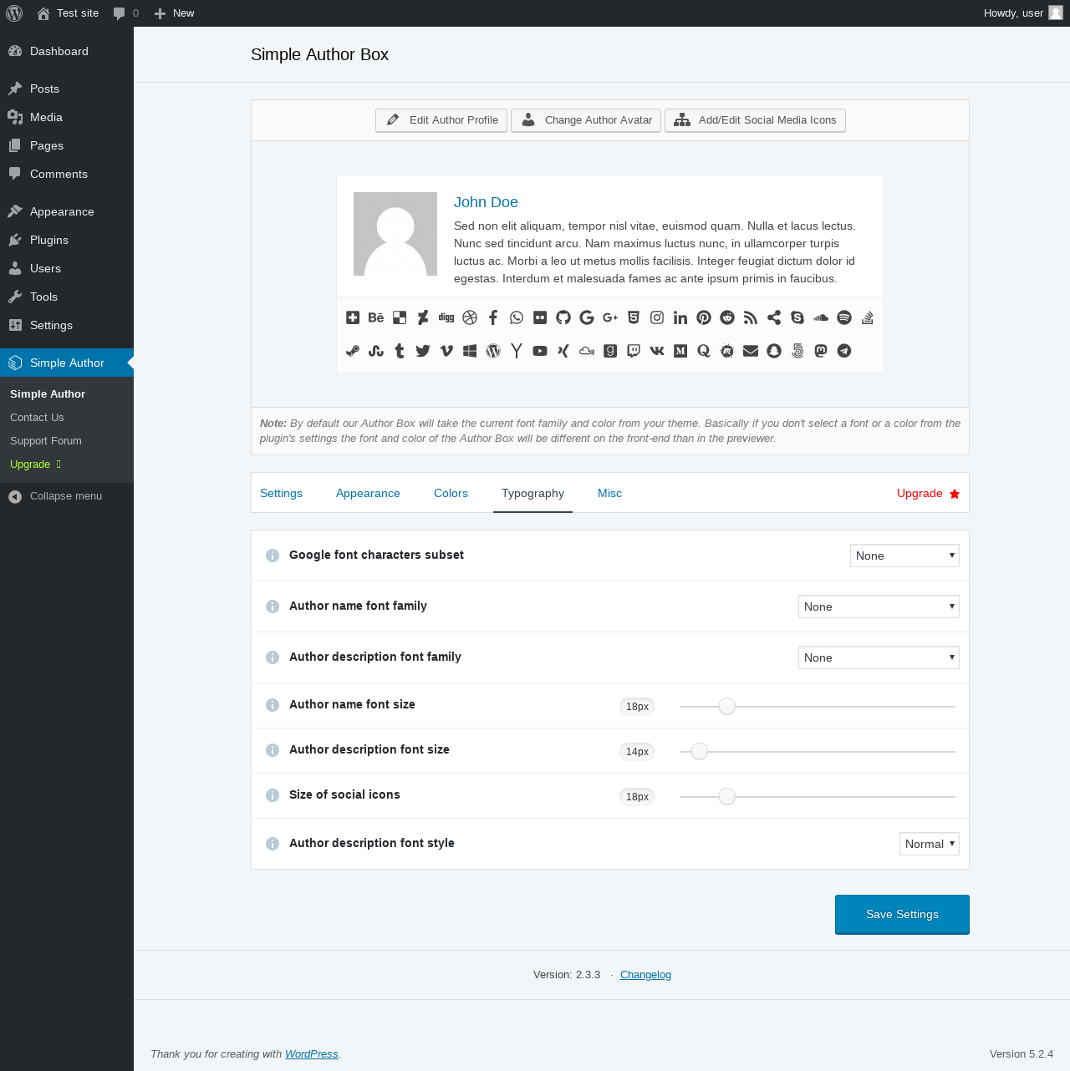Image resolution: width=1070 pixels, height=1071 pixels.
Task: Click the Steam social icon
Action: (353, 351)
